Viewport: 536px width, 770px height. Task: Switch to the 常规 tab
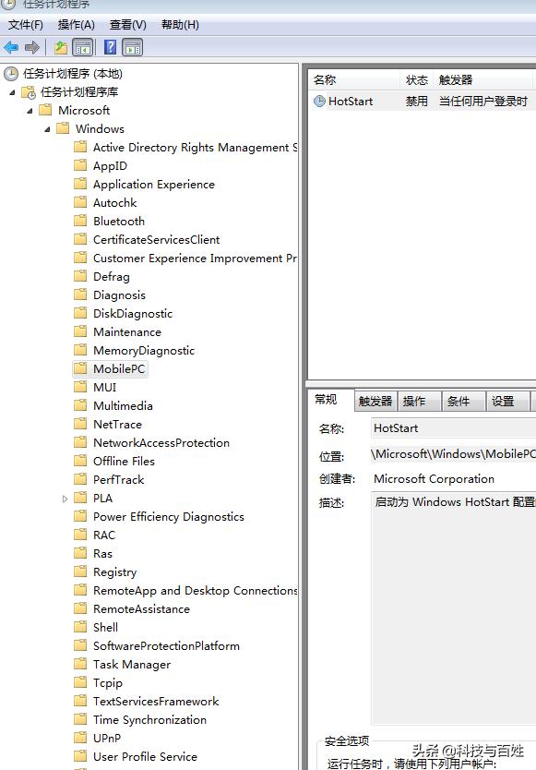327,400
